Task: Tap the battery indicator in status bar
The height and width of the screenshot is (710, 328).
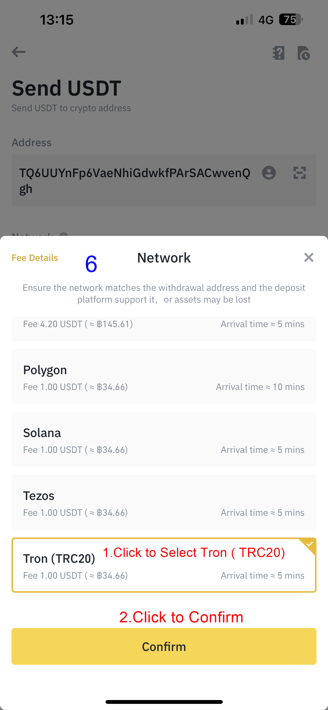Action: click(x=291, y=20)
